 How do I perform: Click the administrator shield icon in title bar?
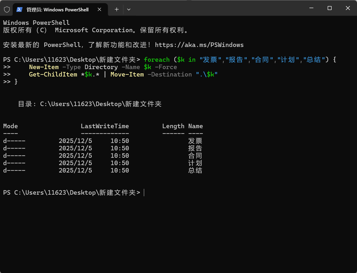(x=7, y=9)
